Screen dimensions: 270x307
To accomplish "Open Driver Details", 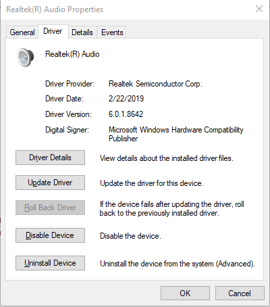I will 50,158.
